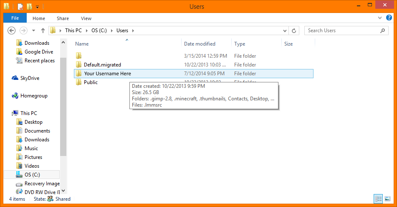Click the window folder icon in title bar
The height and width of the screenshot is (207, 397).
(7, 6)
